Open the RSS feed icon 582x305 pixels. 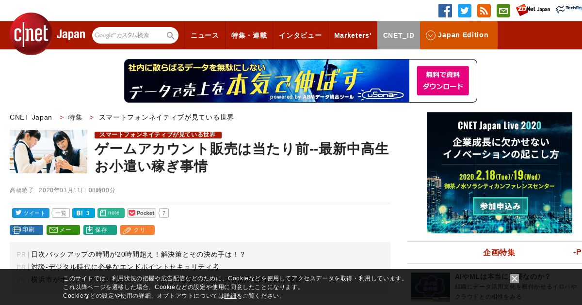(484, 11)
